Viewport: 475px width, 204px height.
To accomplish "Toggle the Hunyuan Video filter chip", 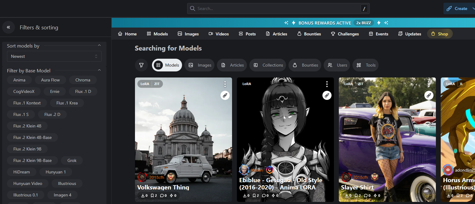I will click(28, 183).
